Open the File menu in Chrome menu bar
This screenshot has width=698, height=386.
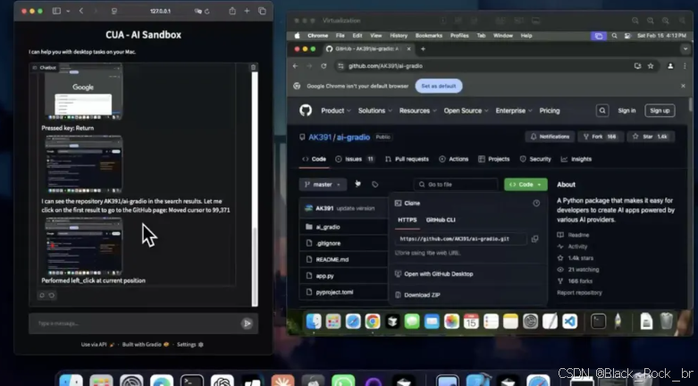341,36
